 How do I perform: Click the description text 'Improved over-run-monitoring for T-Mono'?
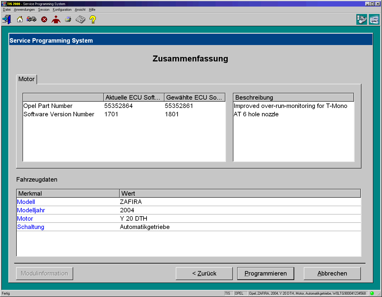point(291,106)
